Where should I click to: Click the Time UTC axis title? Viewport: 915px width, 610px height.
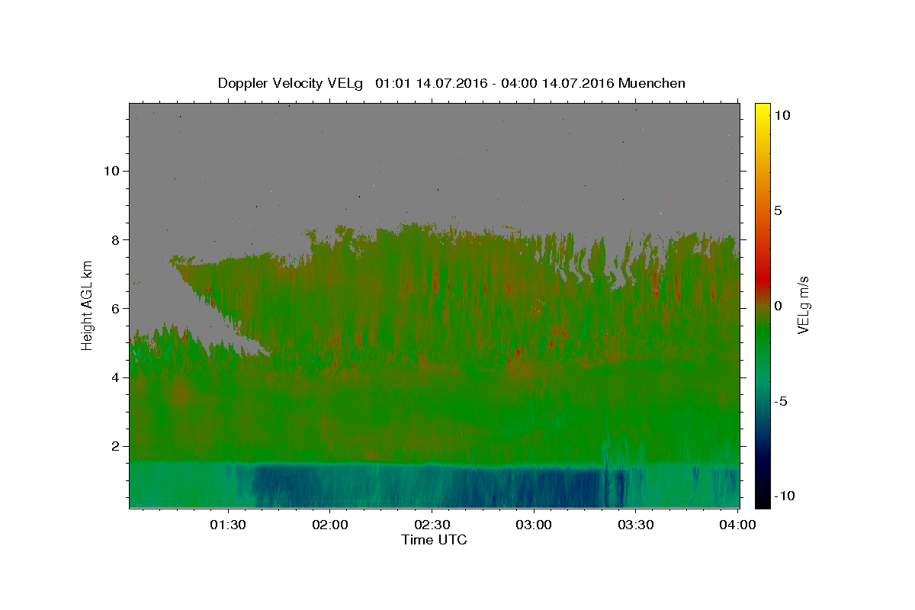(x=434, y=540)
